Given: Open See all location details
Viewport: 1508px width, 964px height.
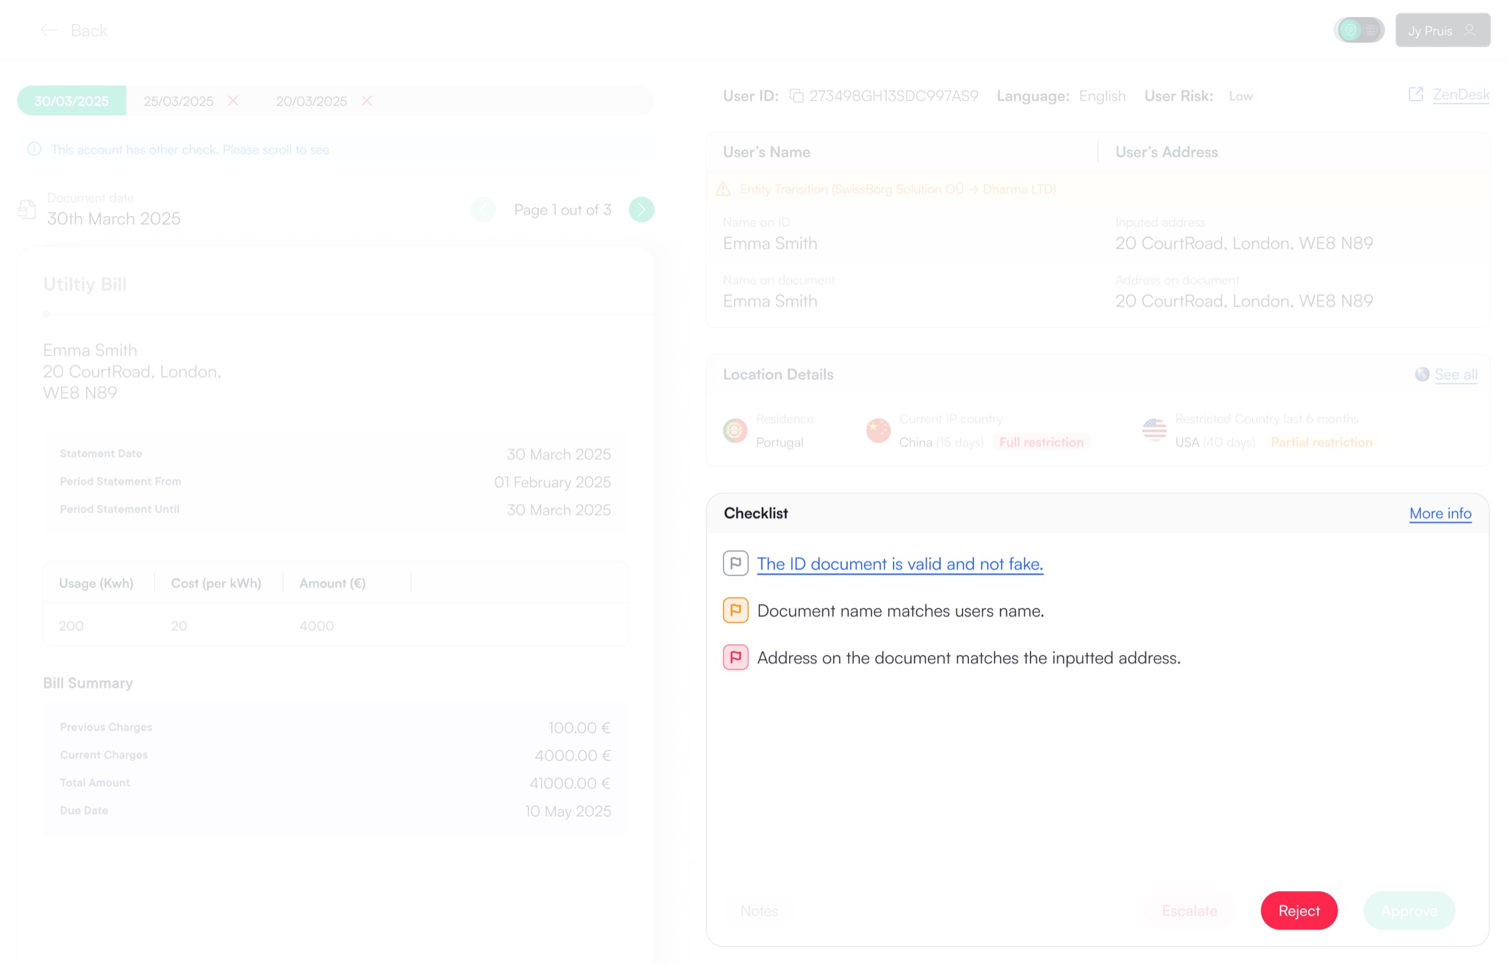Looking at the screenshot, I should click(1456, 374).
